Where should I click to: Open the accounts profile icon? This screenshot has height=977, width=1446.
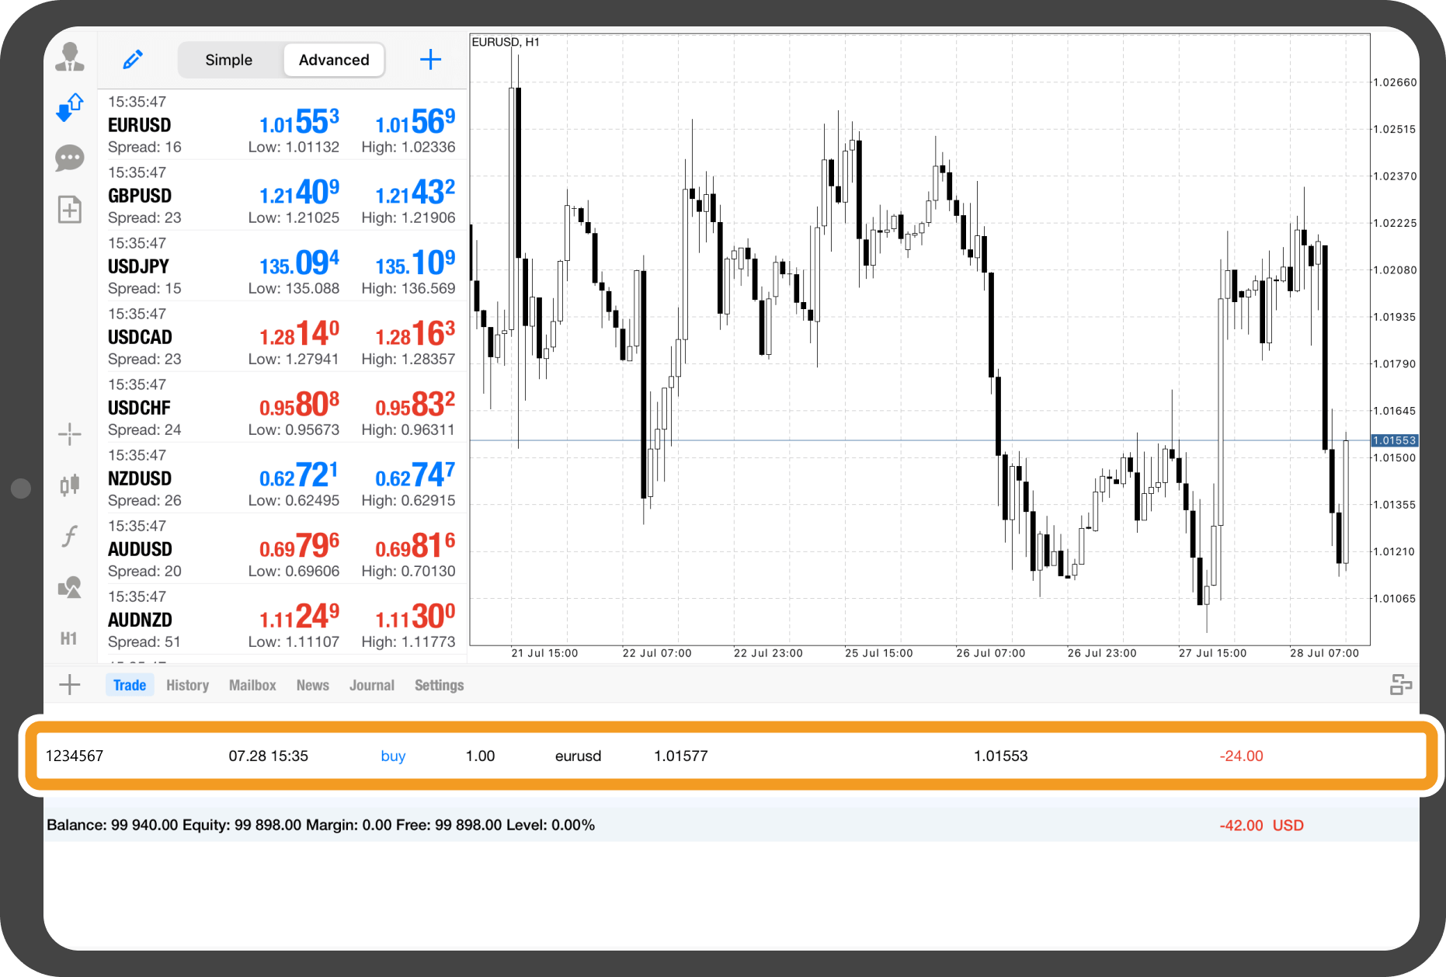pos(70,57)
